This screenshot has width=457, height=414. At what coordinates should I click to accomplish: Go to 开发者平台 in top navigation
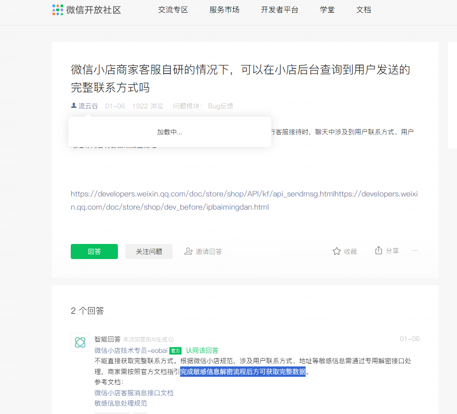point(280,10)
